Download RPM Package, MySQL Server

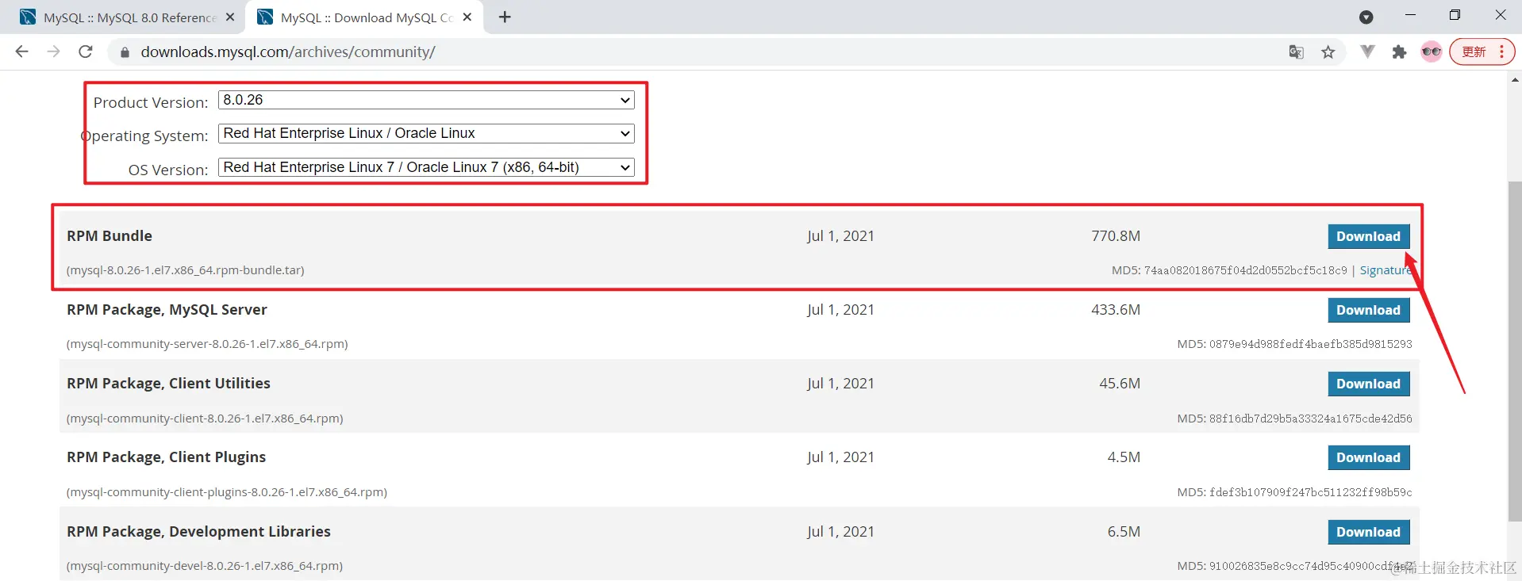click(1369, 310)
